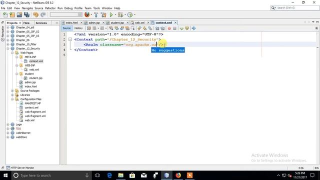Expand the Libraries node
This screenshot has height=180, width=320.
pos(12,95)
